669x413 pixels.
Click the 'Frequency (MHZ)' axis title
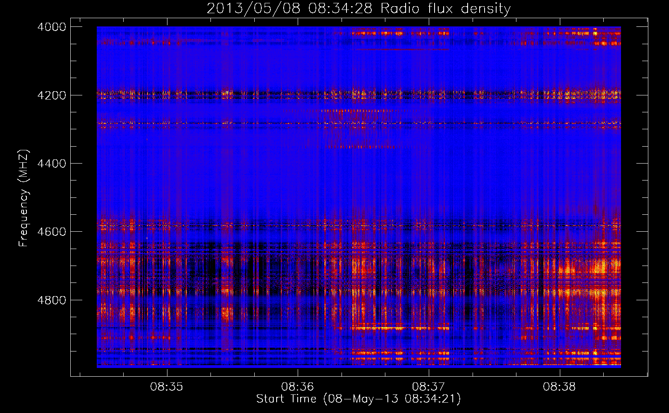(24, 198)
